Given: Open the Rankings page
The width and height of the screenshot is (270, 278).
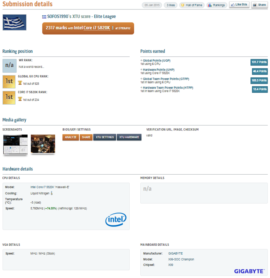Looking at the screenshot, I should click(x=217, y=5).
